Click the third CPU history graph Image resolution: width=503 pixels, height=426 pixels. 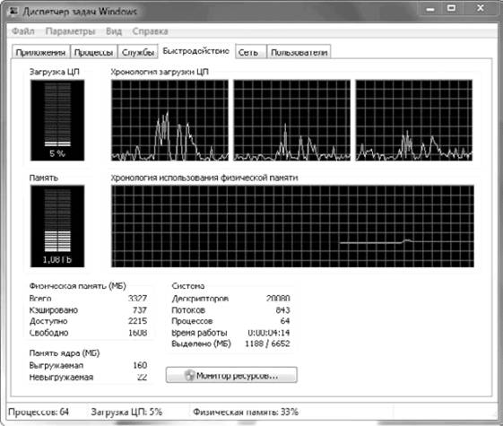coord(414,120)
